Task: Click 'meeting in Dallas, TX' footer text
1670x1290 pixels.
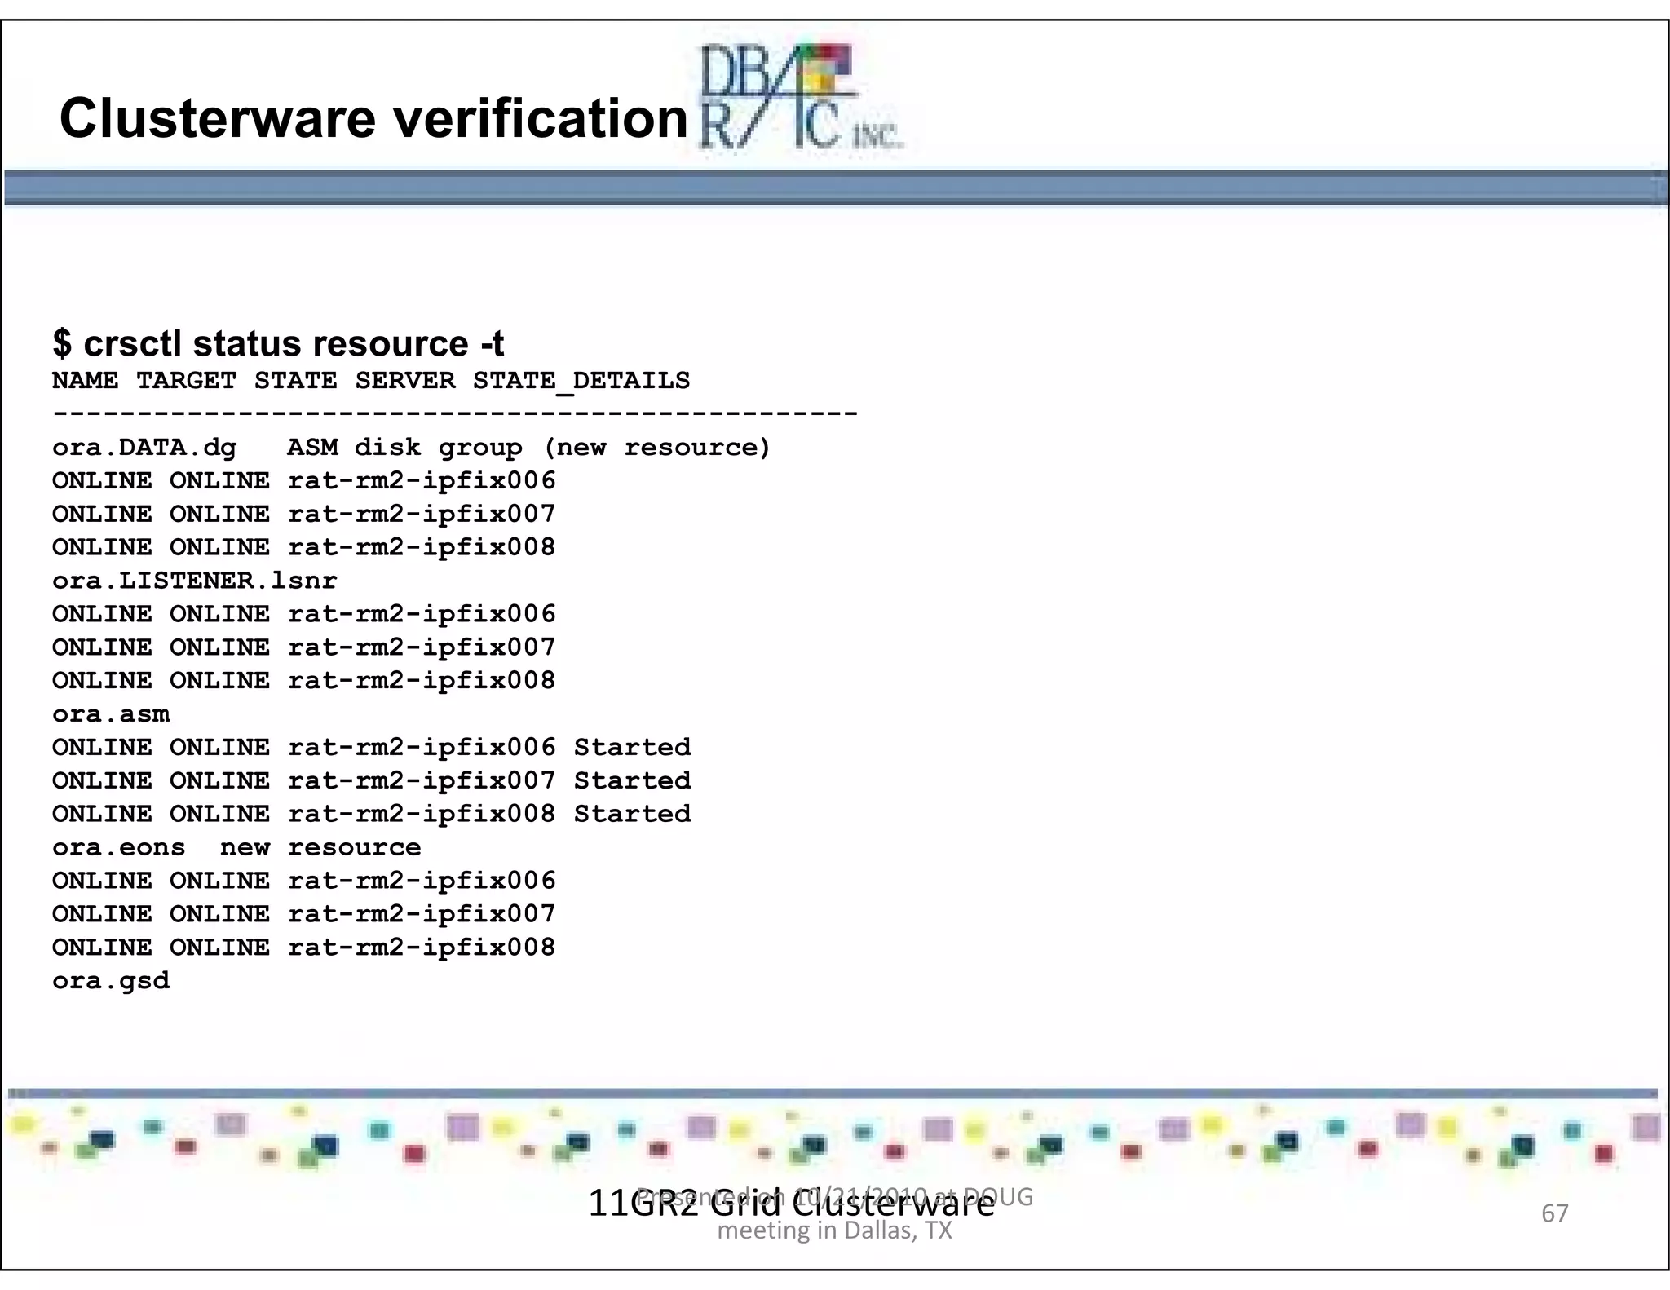Action: click(834, 1230)
